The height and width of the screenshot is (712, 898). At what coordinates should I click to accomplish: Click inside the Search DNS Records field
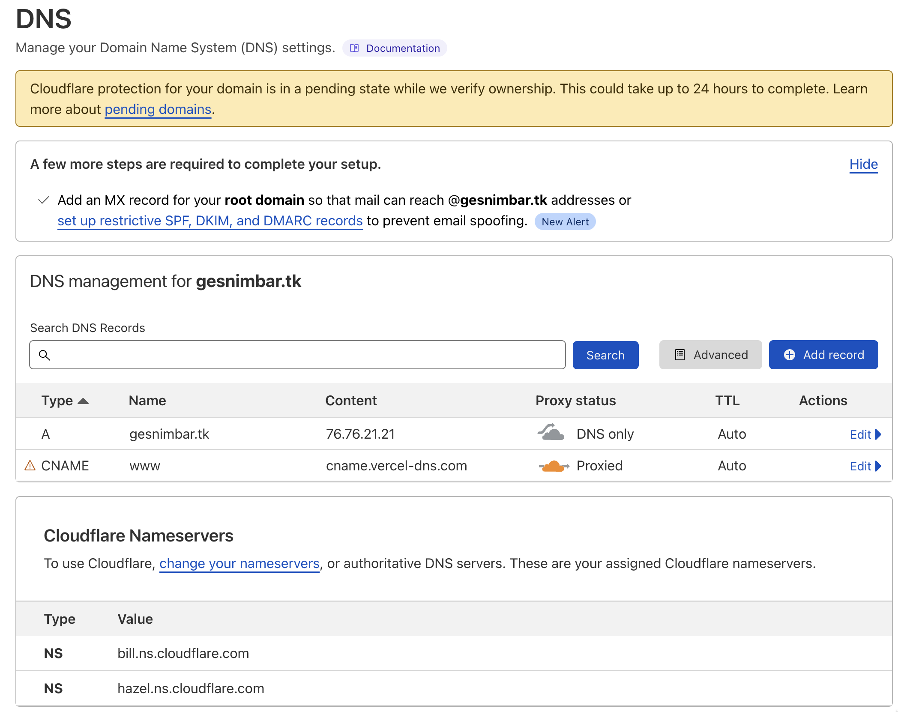(300, 355)
